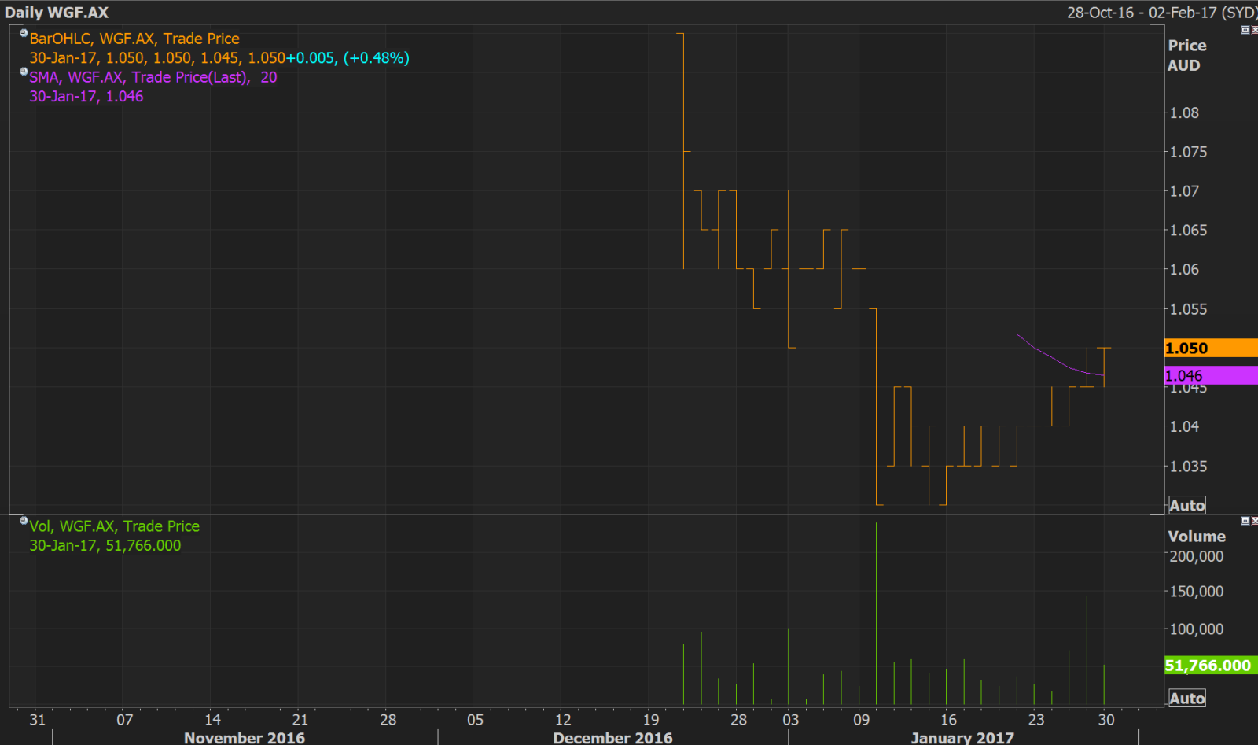1258x745 pixels.
Task: Select the BarOHLC, WGF.AX, Trade Price legend
Action: (134, 39)
